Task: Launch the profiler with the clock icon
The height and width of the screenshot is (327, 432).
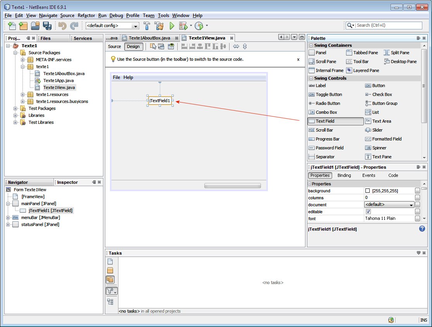Action: tap(199, 26)
